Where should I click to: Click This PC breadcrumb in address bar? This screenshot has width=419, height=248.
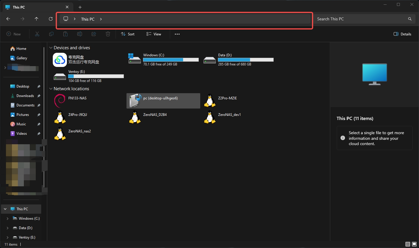click(88, 19)
